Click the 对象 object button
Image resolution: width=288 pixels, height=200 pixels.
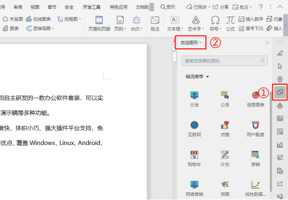pos(274,19)
